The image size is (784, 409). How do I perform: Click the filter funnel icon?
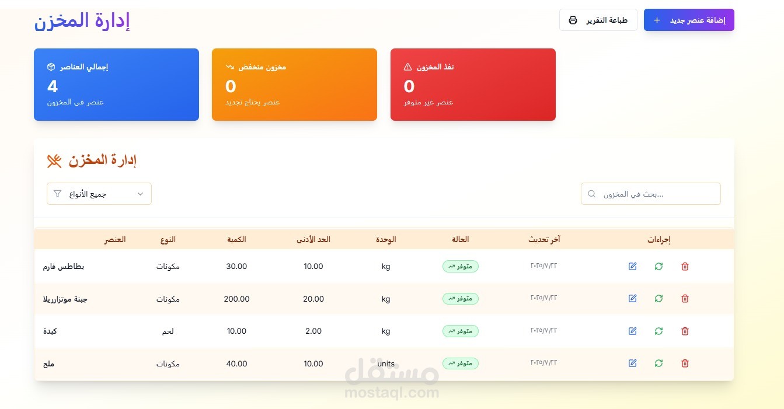pos(57,194)
